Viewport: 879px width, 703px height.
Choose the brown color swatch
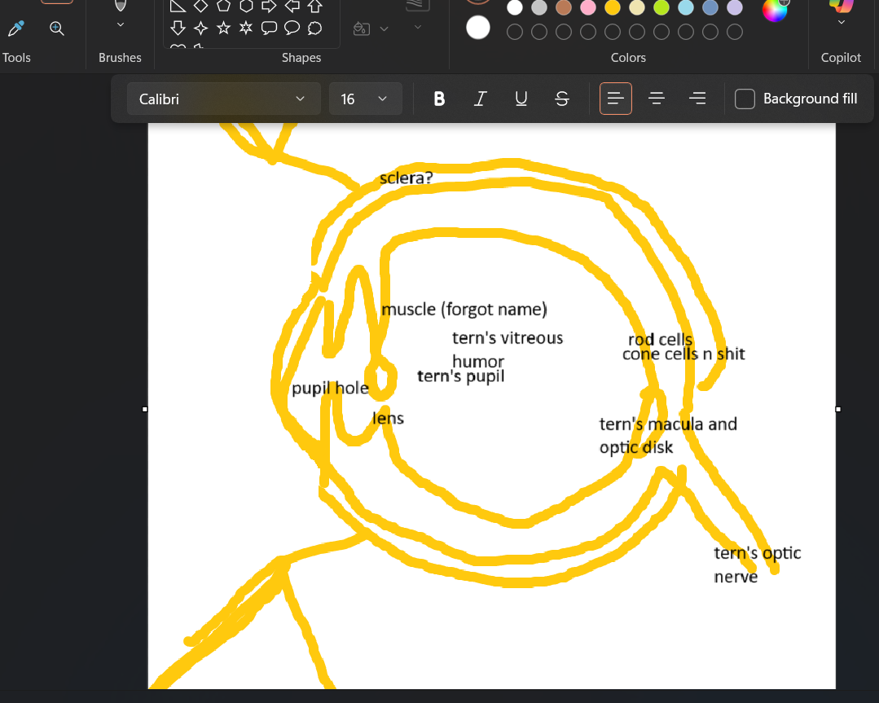(564, 7)
